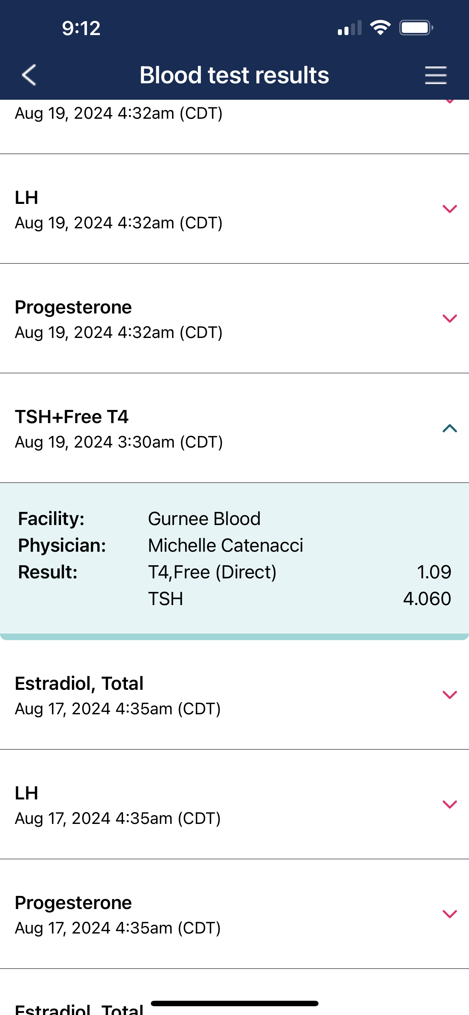Collapse the TSH+Free T4 result
The image size is (469, 1015).
coord(449,428)
